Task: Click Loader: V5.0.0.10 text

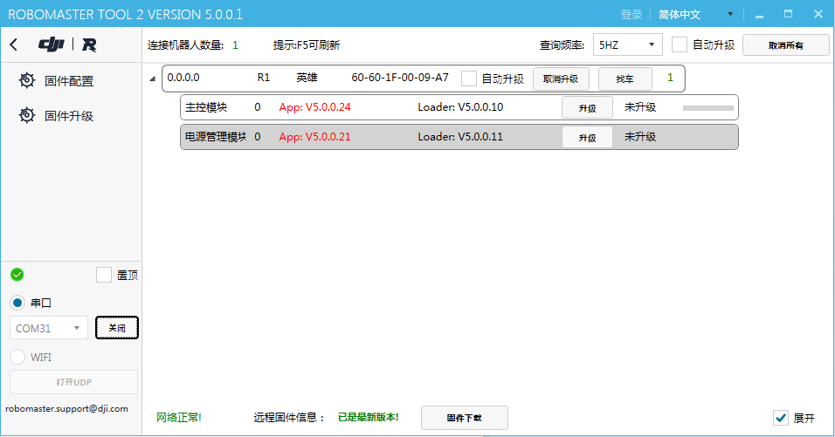Action: coord(460,107)
